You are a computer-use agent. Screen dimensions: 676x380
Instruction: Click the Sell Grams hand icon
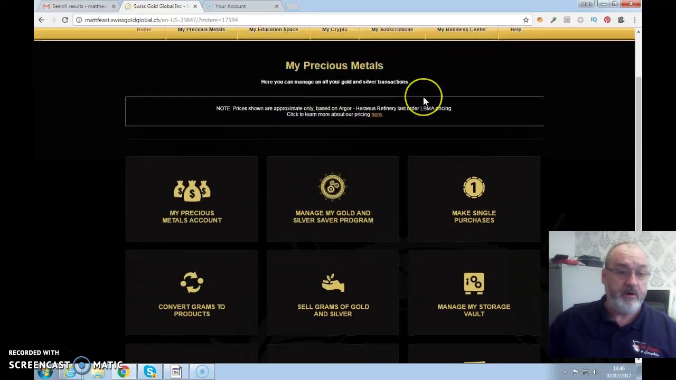pos(333,282)
